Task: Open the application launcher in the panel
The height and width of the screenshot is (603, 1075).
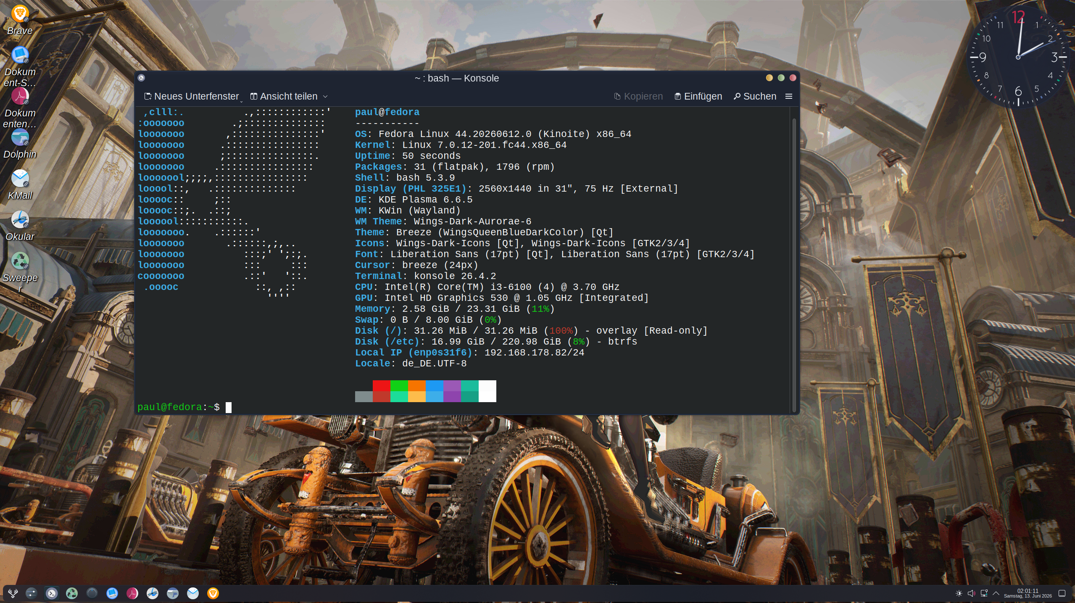Action: point(13,593)
